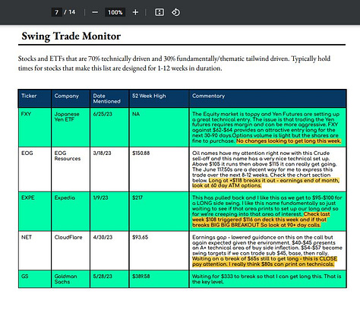Click the Commentary column header

[x=267, y=98]
